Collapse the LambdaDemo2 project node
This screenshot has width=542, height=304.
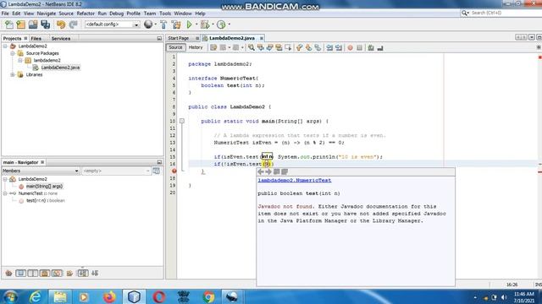(x=5, y=46)
